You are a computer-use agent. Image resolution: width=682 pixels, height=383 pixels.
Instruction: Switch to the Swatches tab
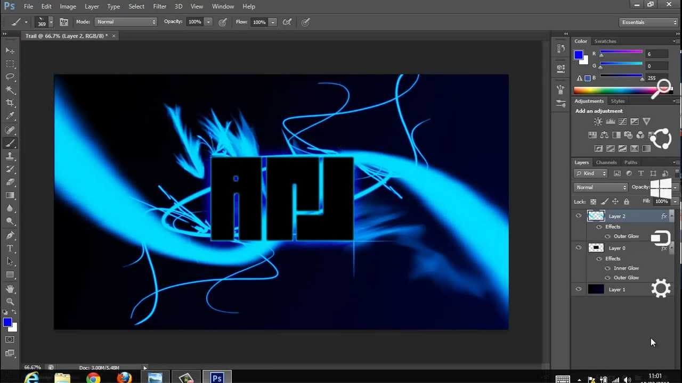605,41
